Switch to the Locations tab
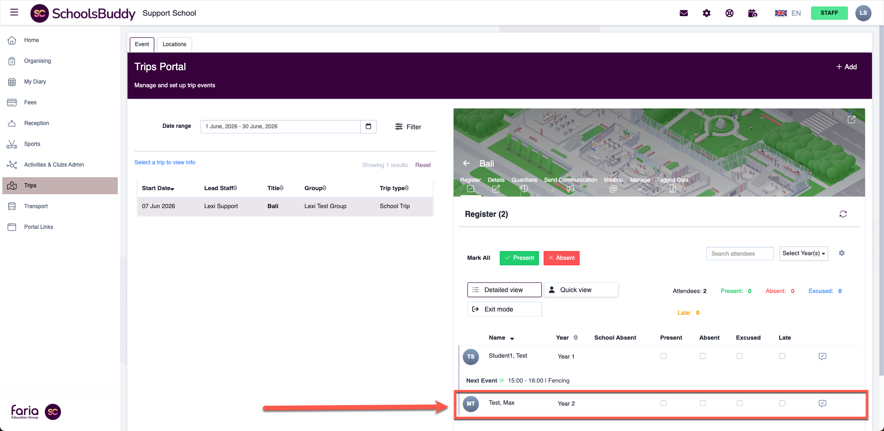This screenshot has width=884, height=431. tap(174, 45)
